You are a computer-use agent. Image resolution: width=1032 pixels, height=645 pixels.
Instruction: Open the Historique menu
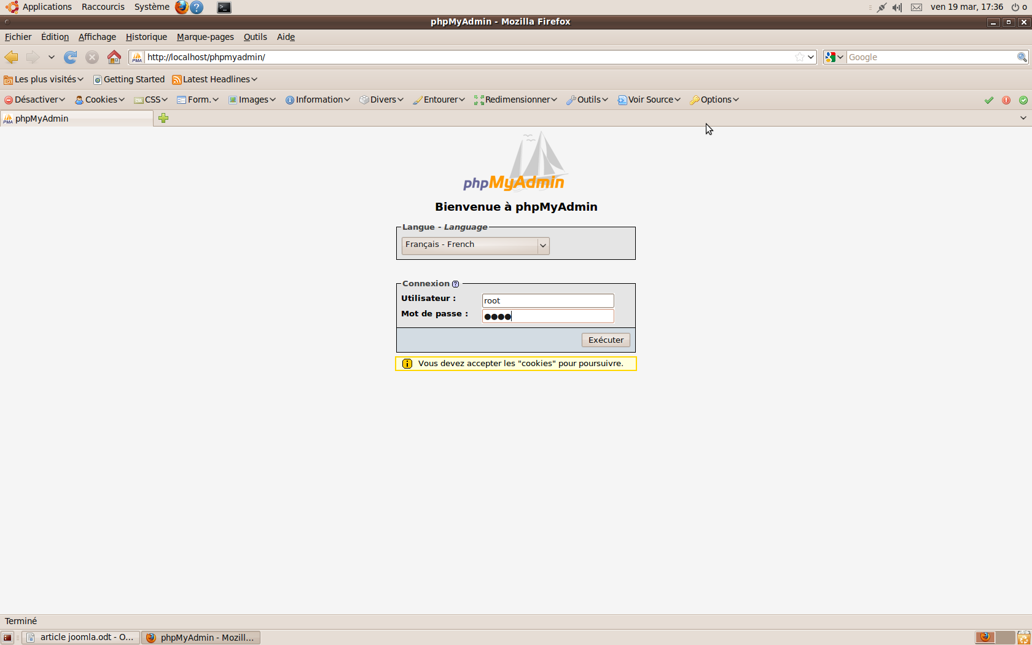(x=146, y=37)
